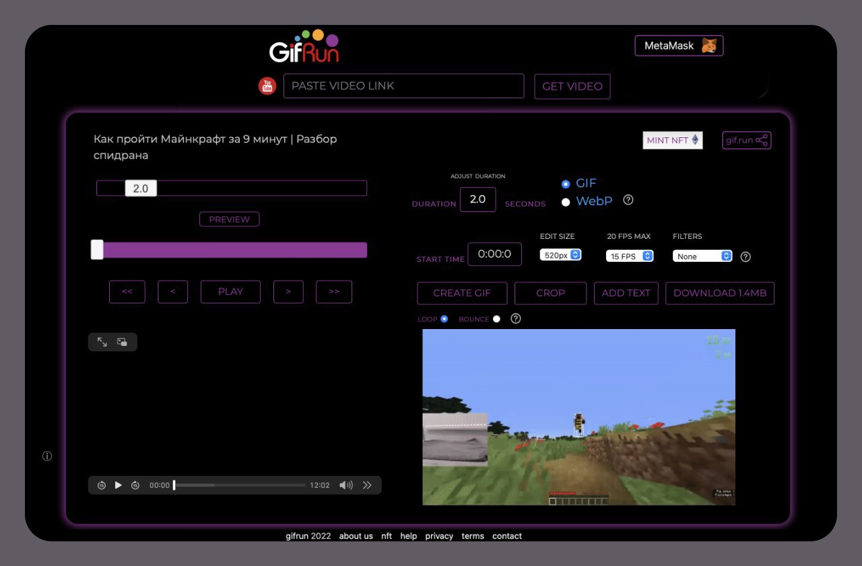The width and height of the screenshot is (862, 566).
Task: Expand video player to fullscreen
Action: 102,342
